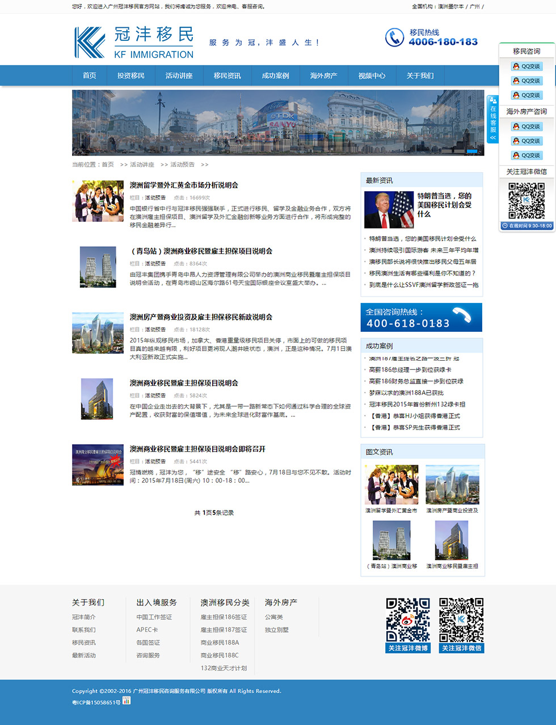Click the second QQ交谈 button under 移民咨询
This screenshot has width=556, height=725.
pos(526,81)
